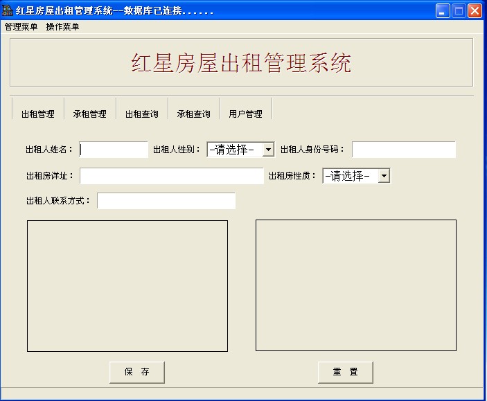Click the 出租人姓名 label
This screenshot has width=487, height=401.
pyautogui.click(x=49, y=150)
